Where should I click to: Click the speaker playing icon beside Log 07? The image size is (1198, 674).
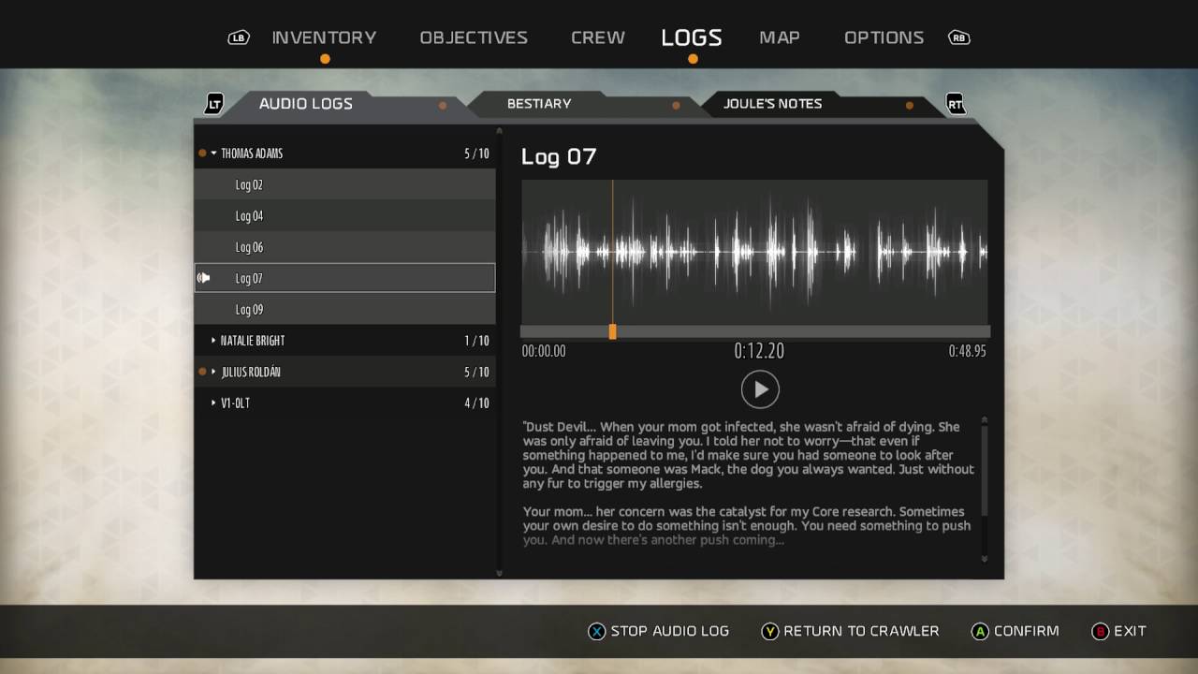coord(203,278)
